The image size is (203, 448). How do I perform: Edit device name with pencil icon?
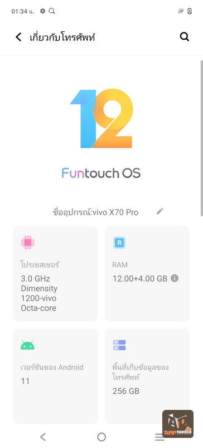point(159,212)
